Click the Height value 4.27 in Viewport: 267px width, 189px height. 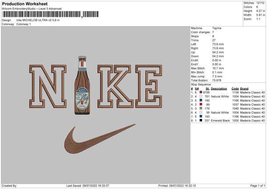pyautogui.click(x=260, y=11)
